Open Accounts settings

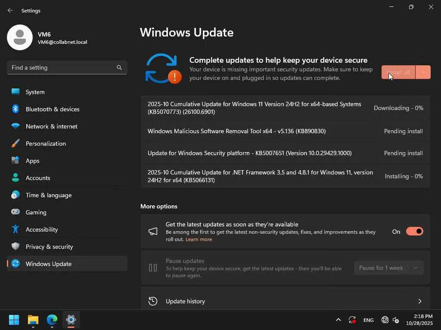pyautogui.click(x=67, y=178)
